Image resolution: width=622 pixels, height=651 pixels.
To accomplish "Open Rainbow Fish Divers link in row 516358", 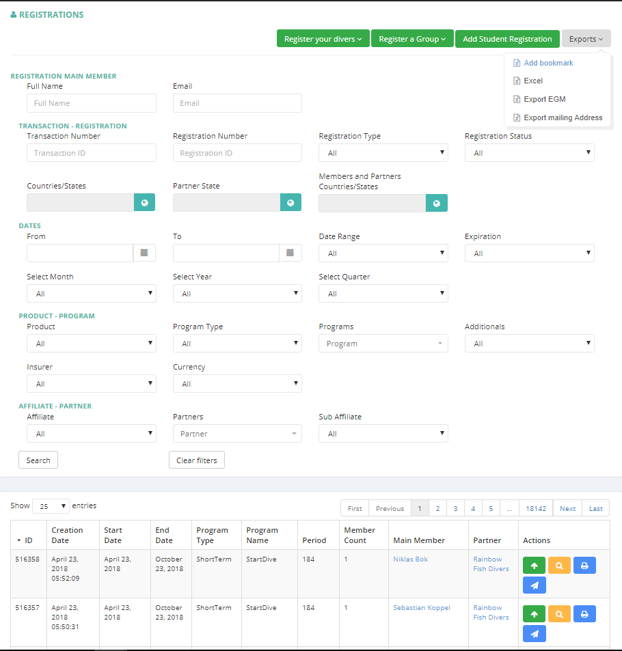I will coord(491,564).
